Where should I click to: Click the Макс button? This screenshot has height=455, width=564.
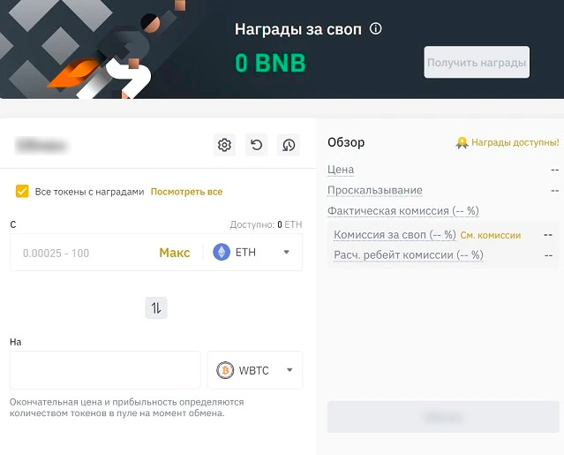tap(175, 253)
